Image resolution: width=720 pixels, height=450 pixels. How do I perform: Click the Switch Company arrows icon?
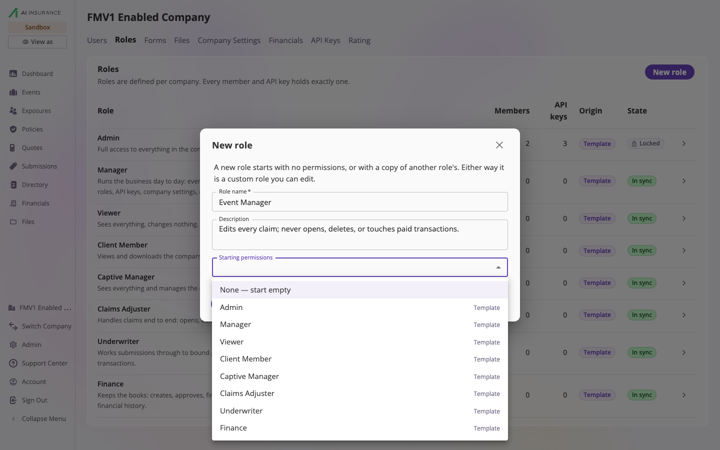(x=13, y=326)
